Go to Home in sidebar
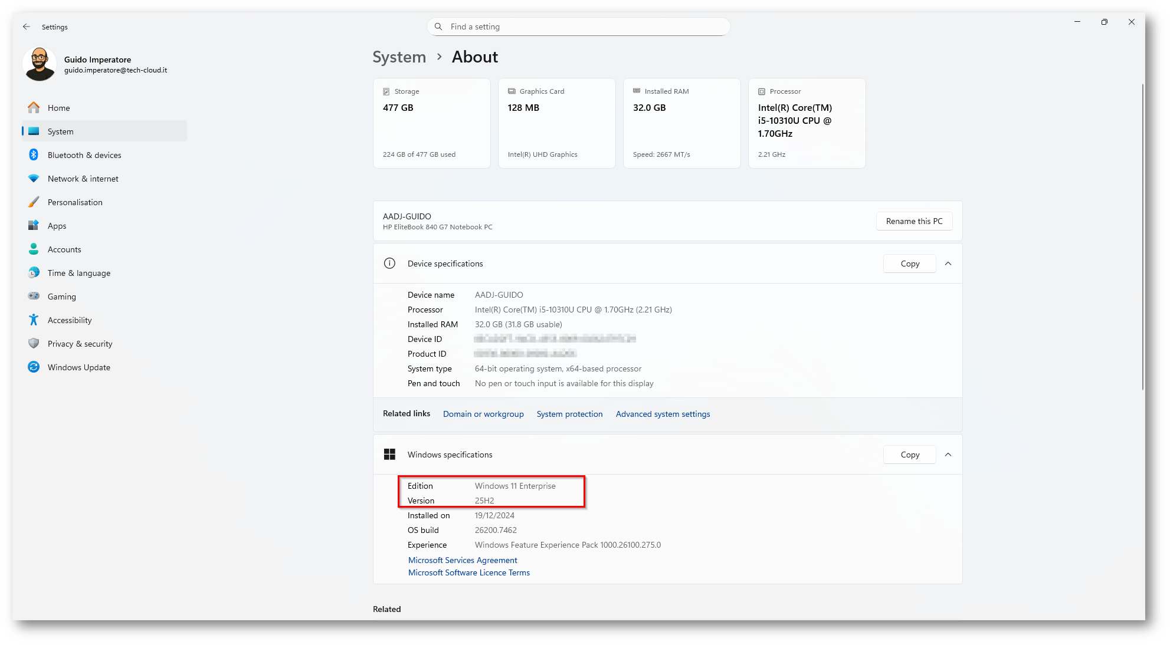The width and height of the screenshot is (1170, 645). (x=58, y=108)
